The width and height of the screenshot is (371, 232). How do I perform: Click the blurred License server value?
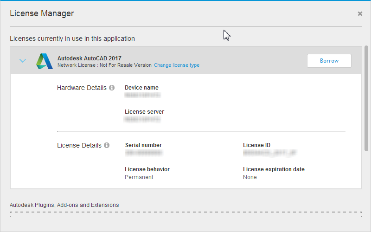click(142, 119)
